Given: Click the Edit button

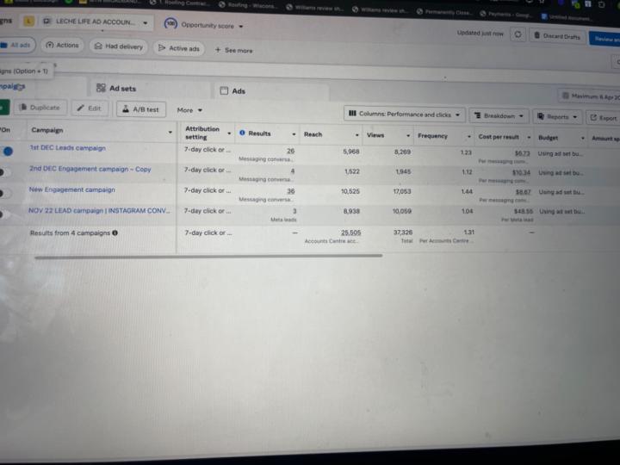Looking at the screenshot, I should pyautogui.click(x=90, y=108).
